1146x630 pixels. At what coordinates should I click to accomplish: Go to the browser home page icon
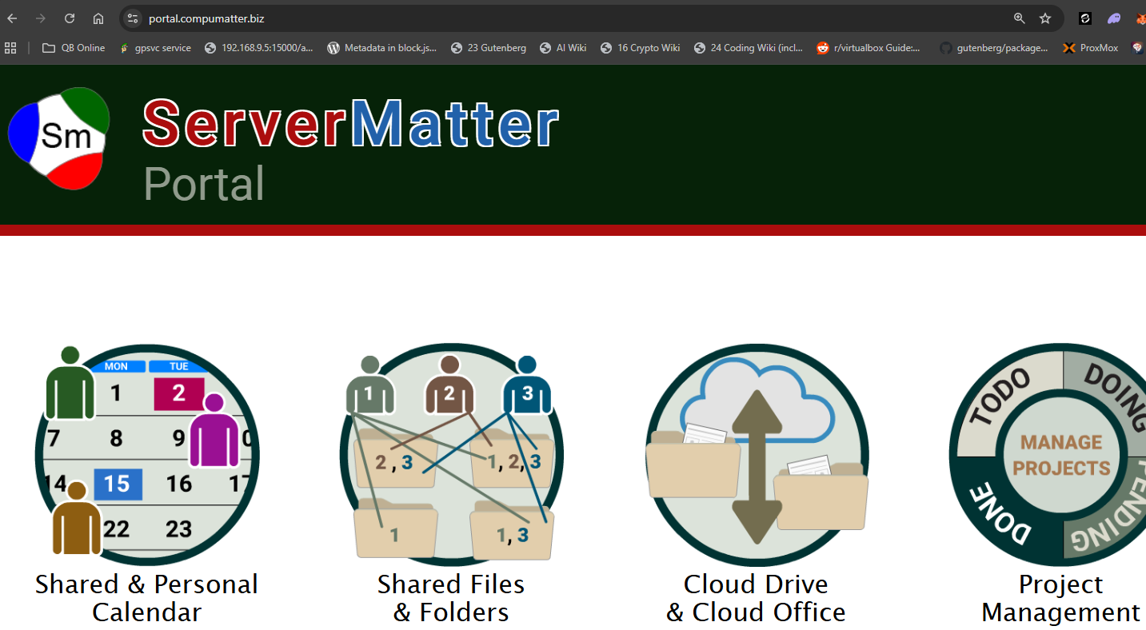point(98,18)
